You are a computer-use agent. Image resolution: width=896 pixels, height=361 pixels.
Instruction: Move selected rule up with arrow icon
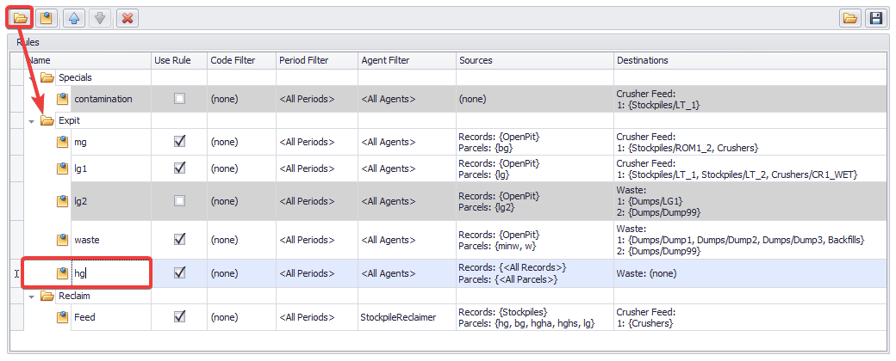click(74, 17)
